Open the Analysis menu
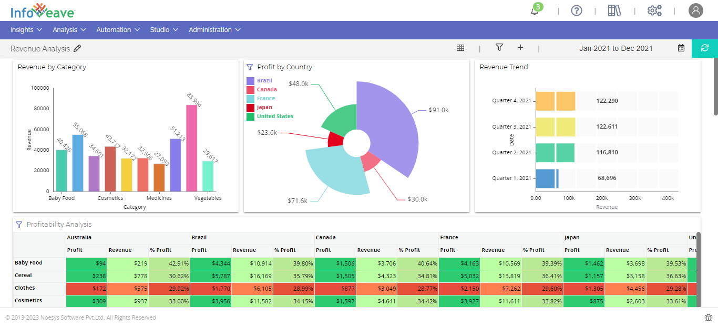 pos(69,30)
